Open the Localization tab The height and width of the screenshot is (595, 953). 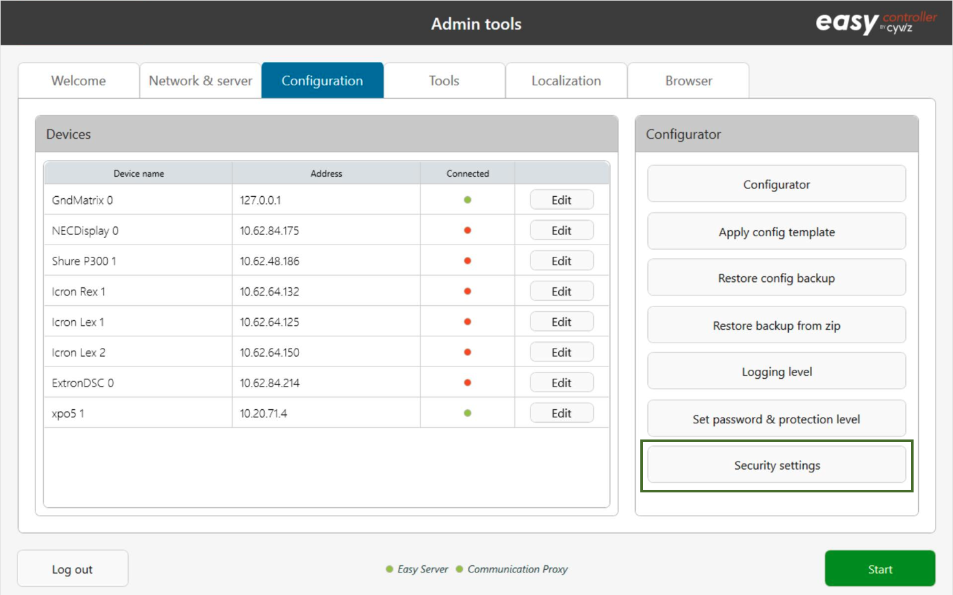point(566,81)
